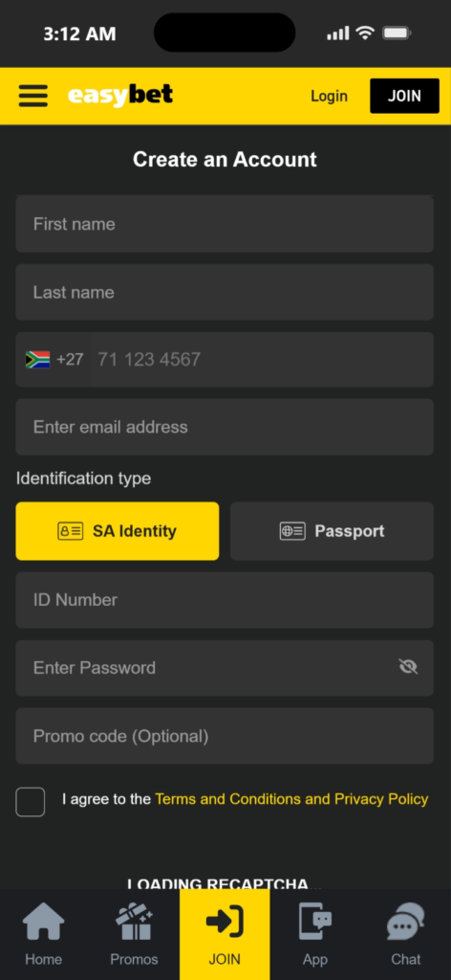Focus the Promo code (Optional) field

[x=225, y=736]
